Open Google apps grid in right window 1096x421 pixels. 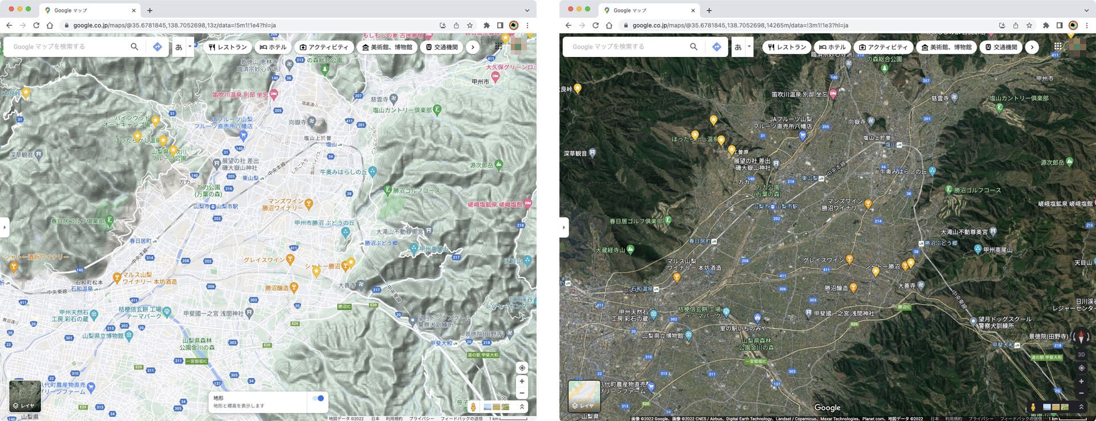1058,46
